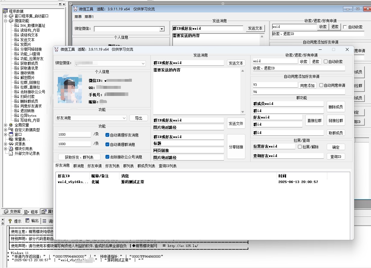This screenshot has height=268, width=371.
Task: Open the 绑定微信 combo box in the background window
Action: pyautogui.click(x=162, y=29)
